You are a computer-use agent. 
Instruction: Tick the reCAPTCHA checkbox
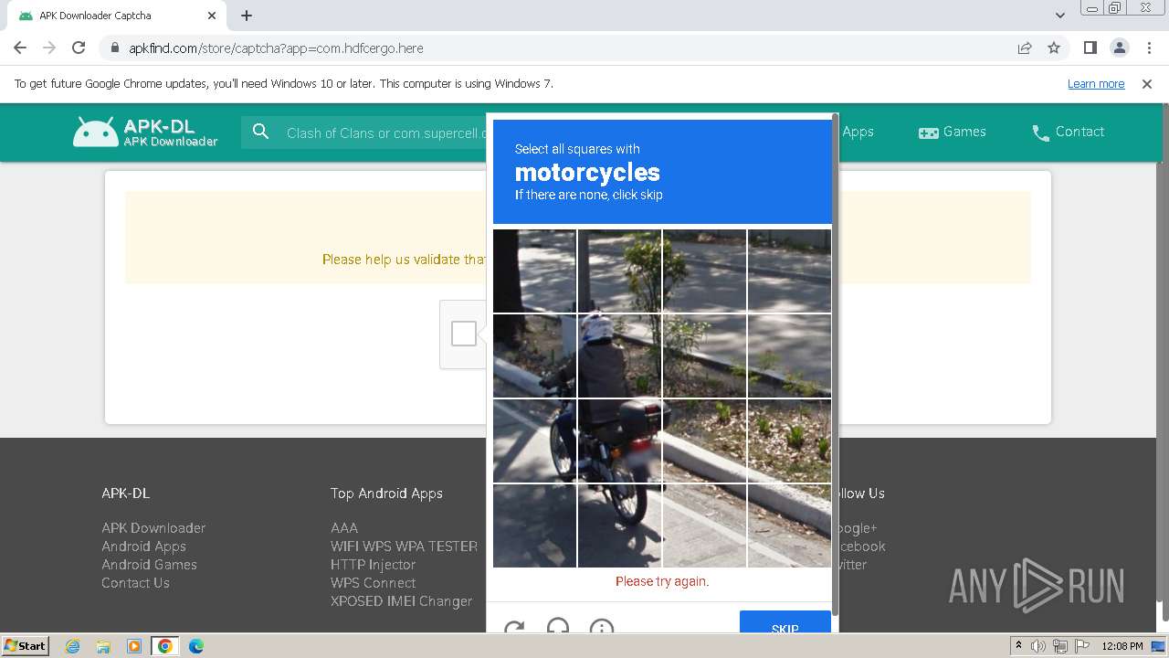pos(464,334)
